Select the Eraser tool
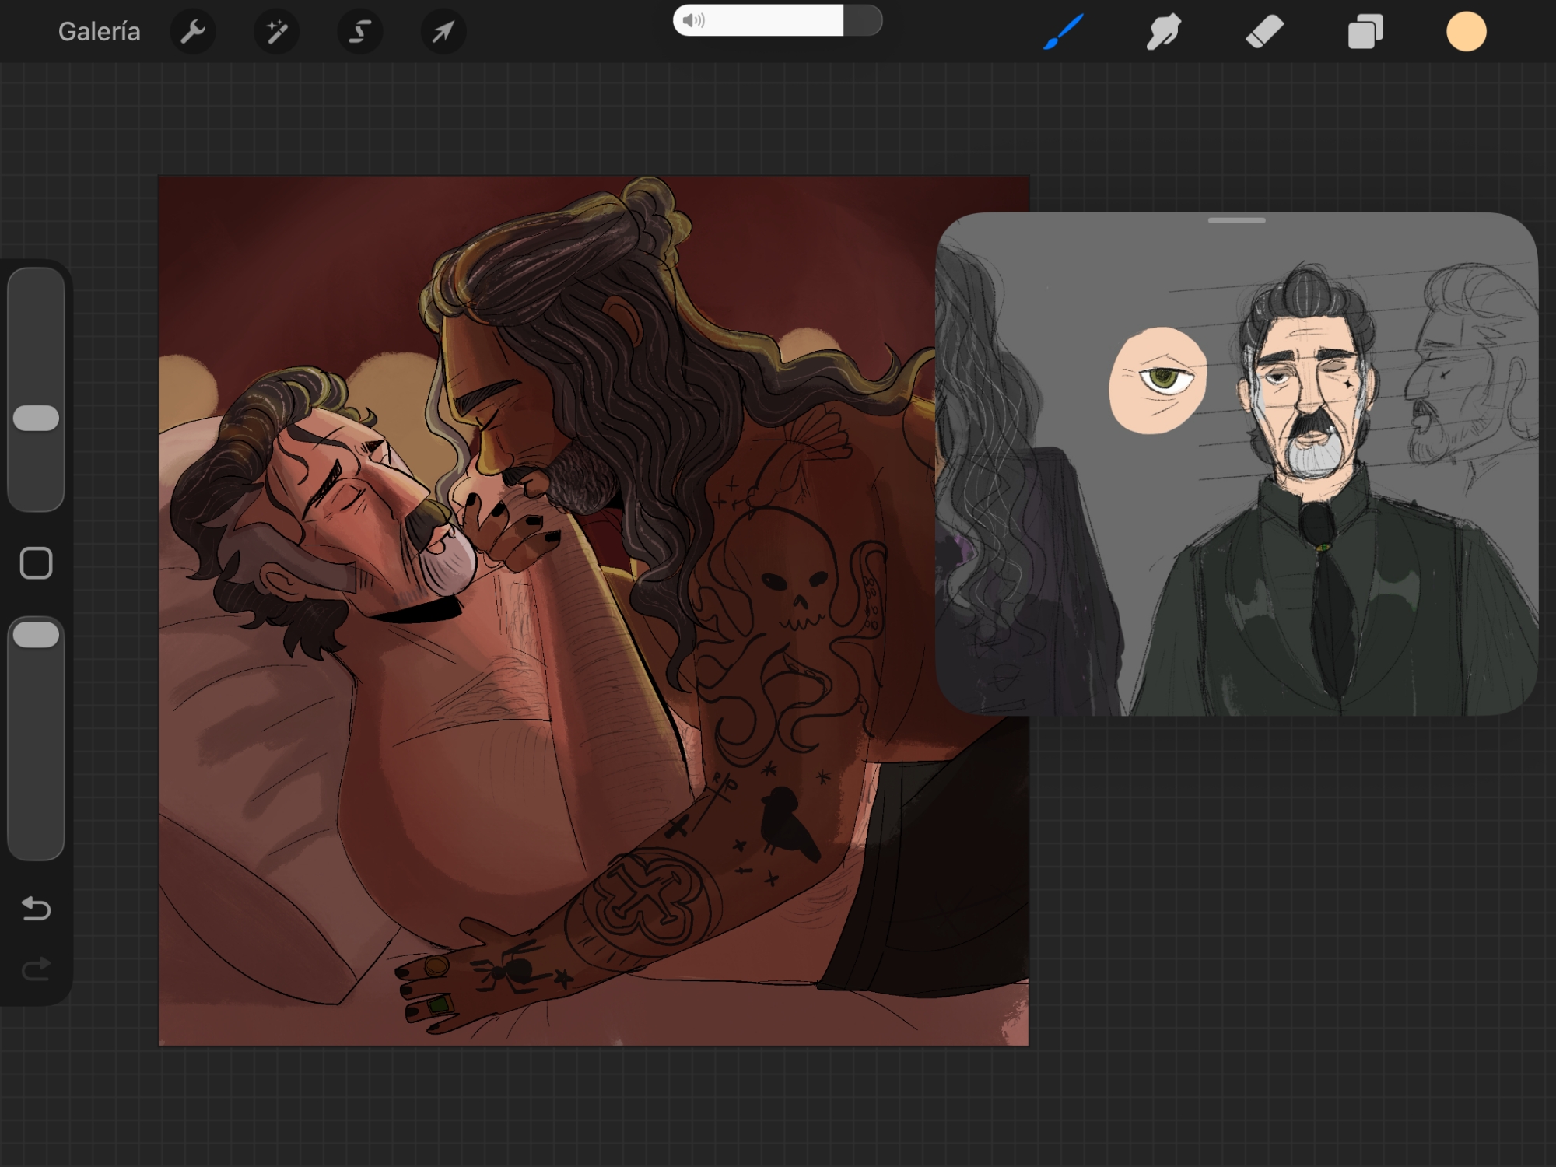This screenshot has height=1167, width=1556. (x=1264, y=32)
